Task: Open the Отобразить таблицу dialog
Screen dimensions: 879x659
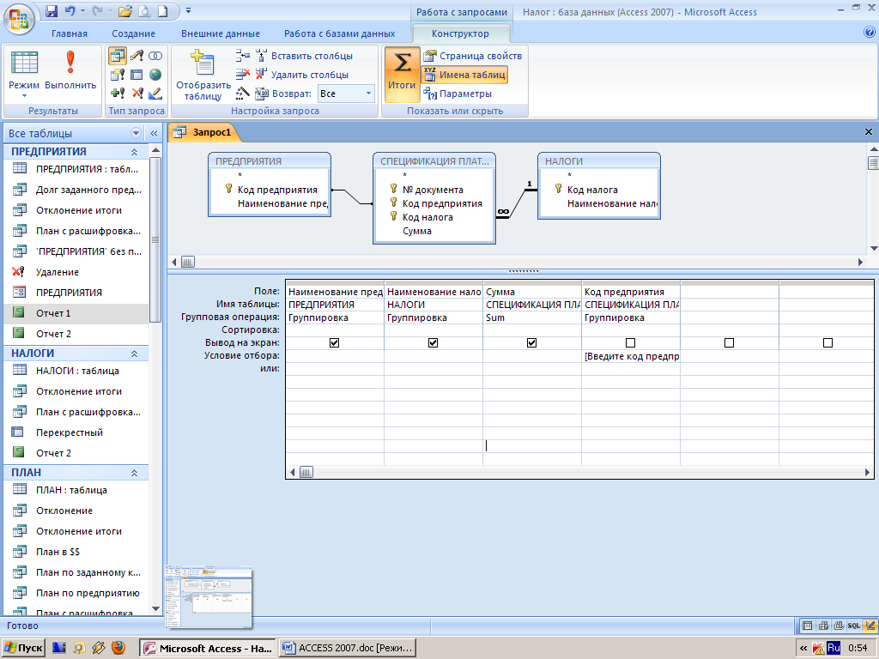Action: coord(203,76)
